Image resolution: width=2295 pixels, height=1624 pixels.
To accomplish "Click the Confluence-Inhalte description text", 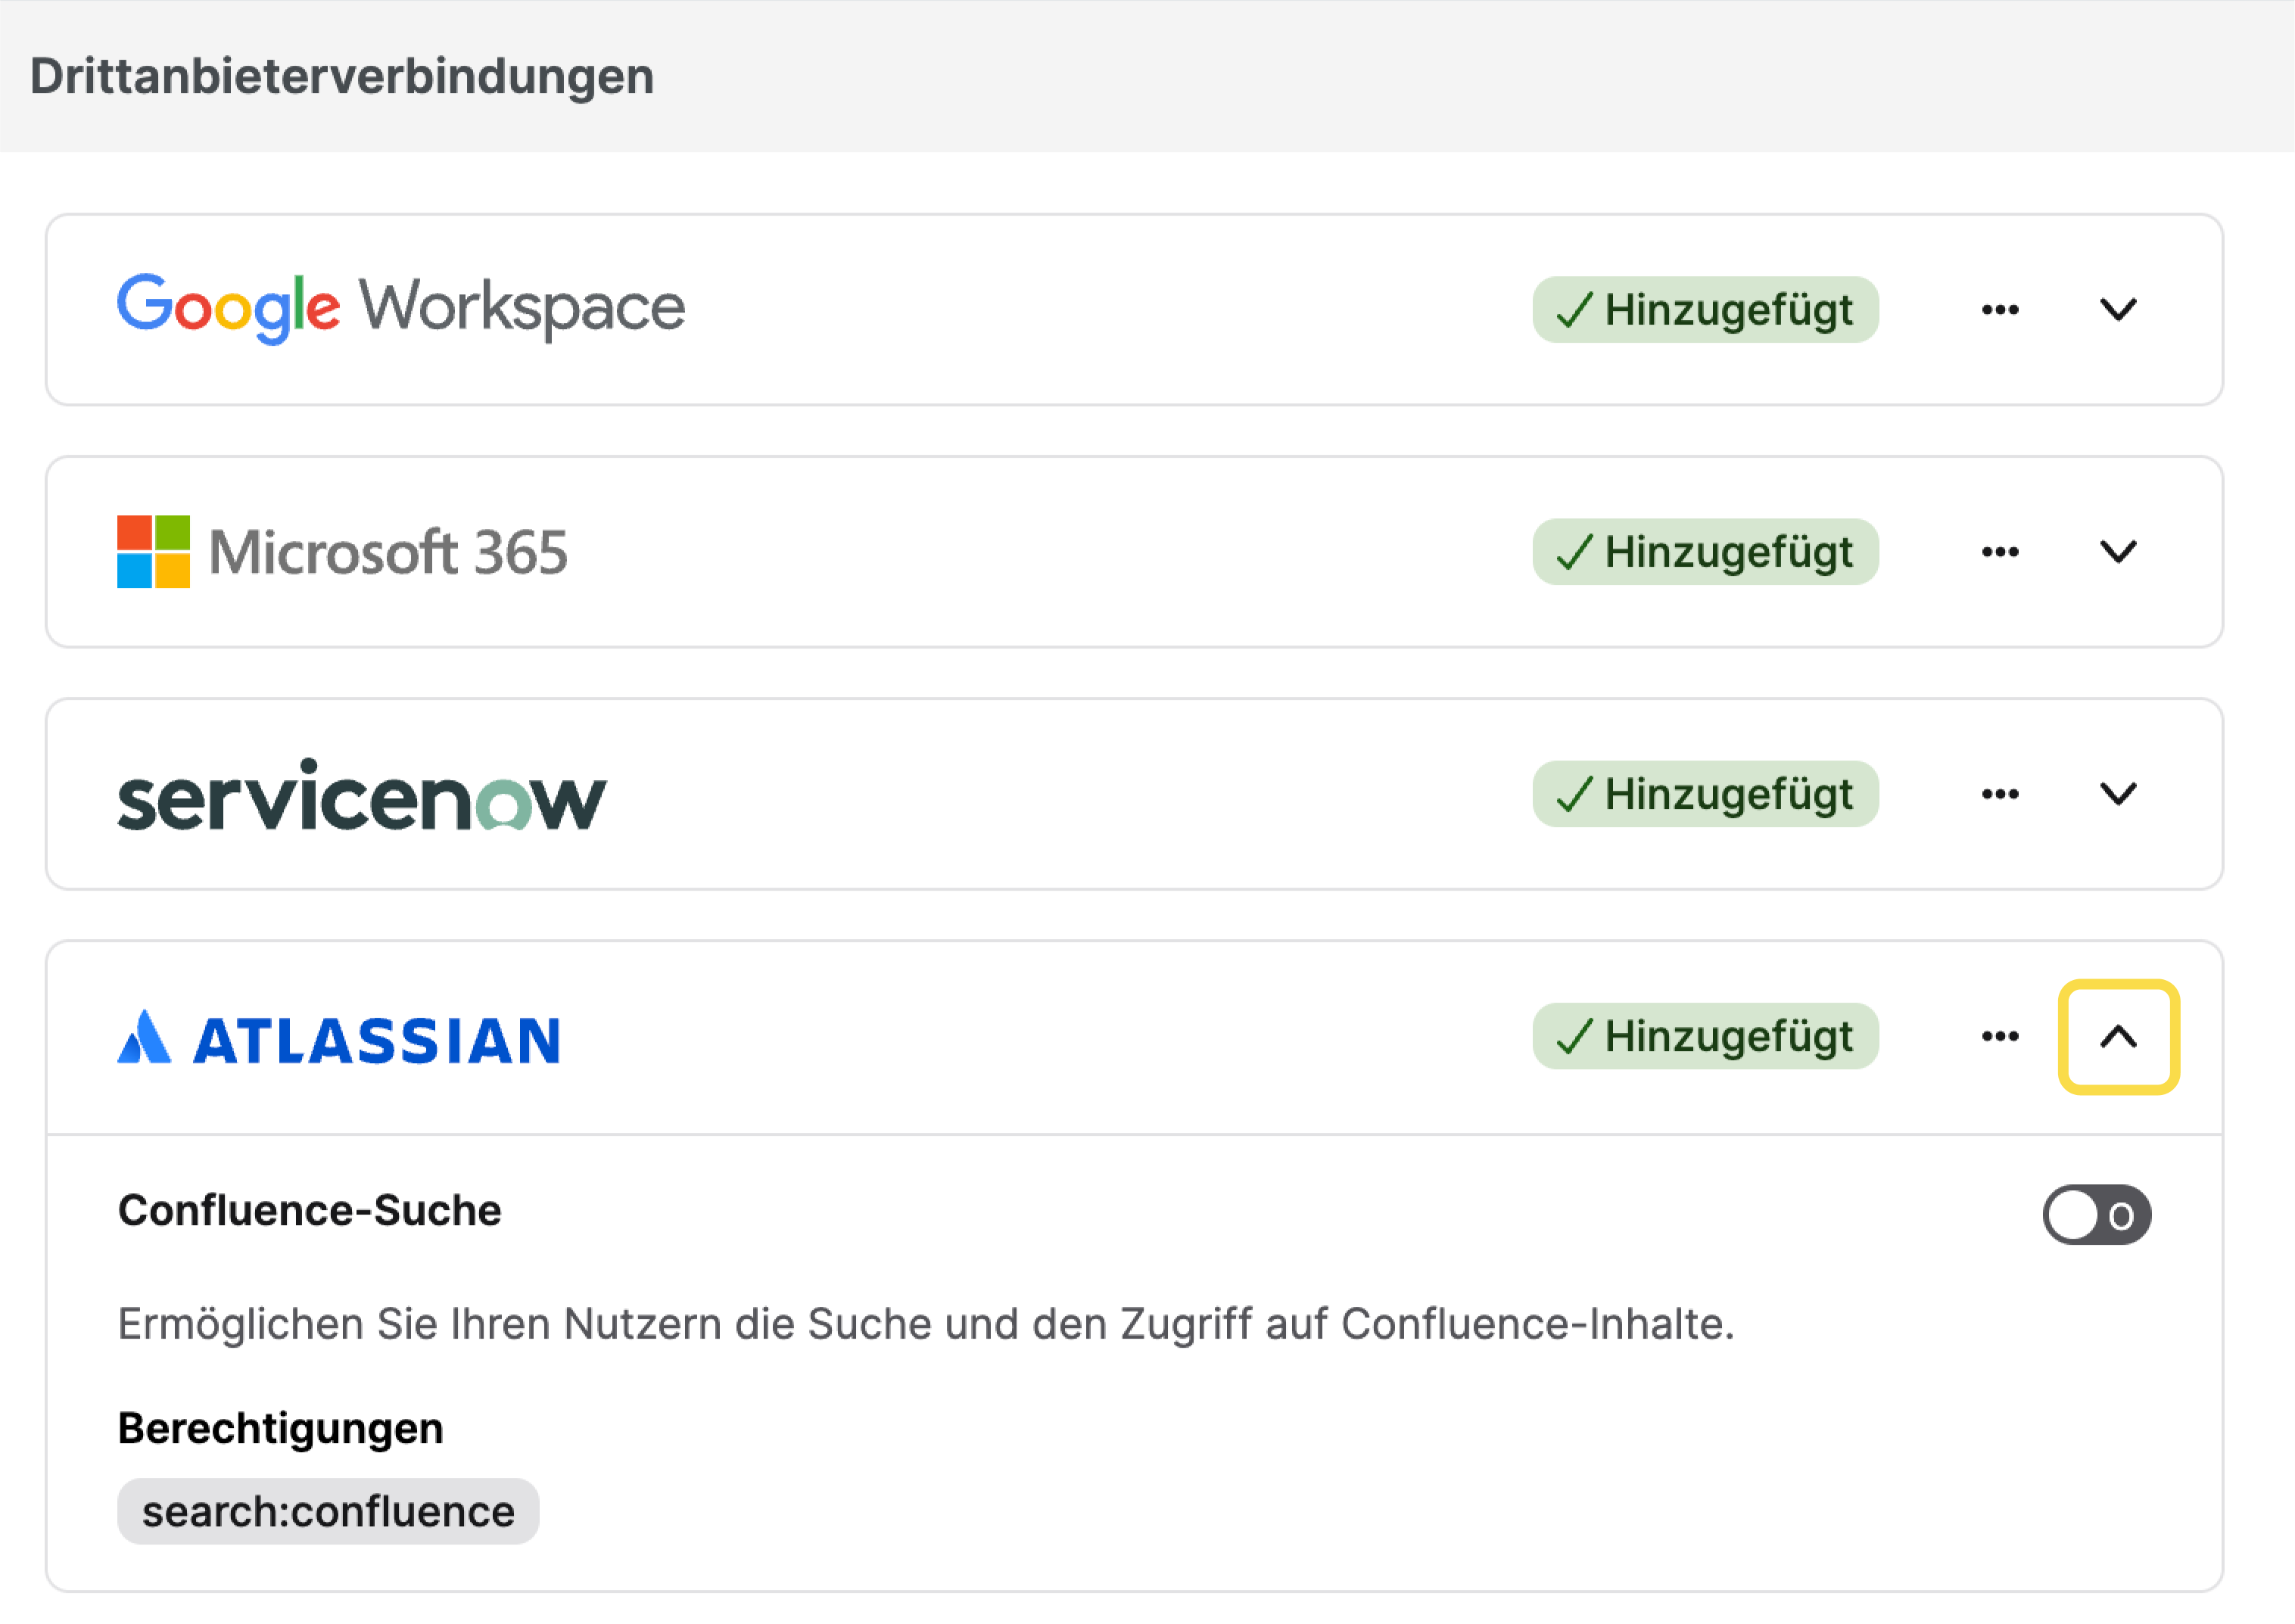I will point(926,1324).
